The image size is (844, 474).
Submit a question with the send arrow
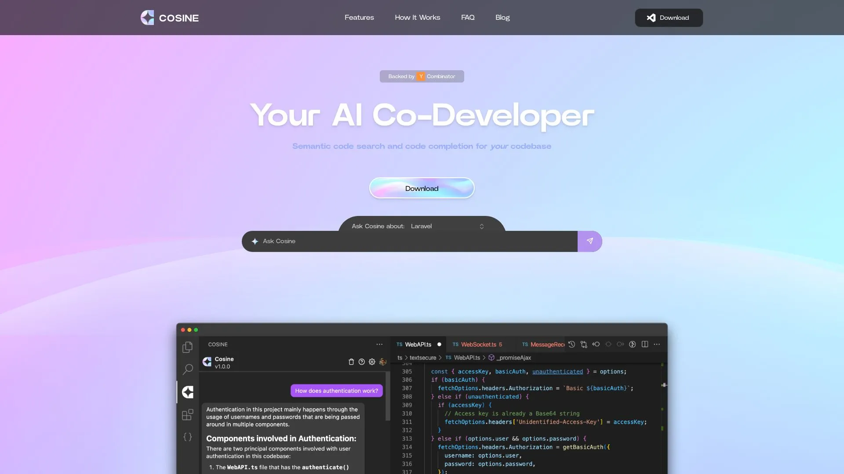point(589,241)
